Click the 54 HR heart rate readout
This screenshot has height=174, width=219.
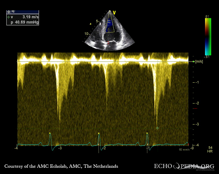210,149
